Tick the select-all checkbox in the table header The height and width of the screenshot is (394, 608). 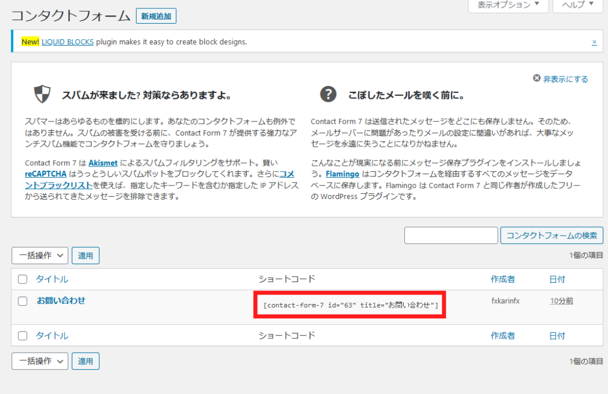23,279
